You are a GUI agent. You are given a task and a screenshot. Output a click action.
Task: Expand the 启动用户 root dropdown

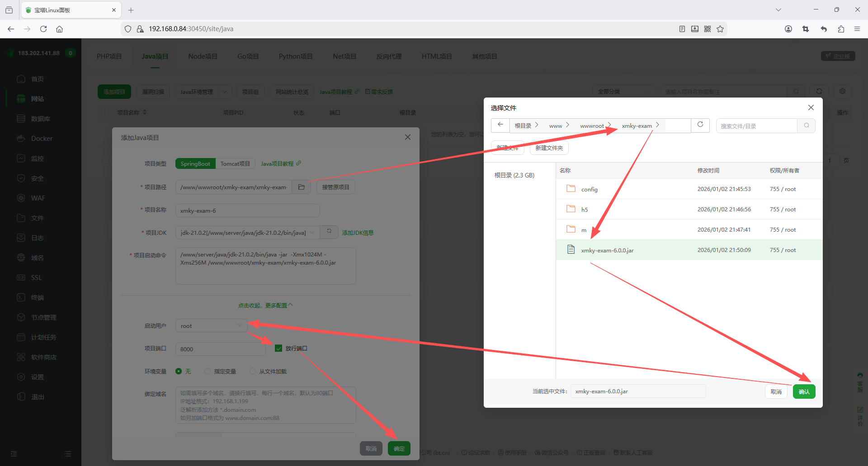pyautogui.click(x=211, y=326)
